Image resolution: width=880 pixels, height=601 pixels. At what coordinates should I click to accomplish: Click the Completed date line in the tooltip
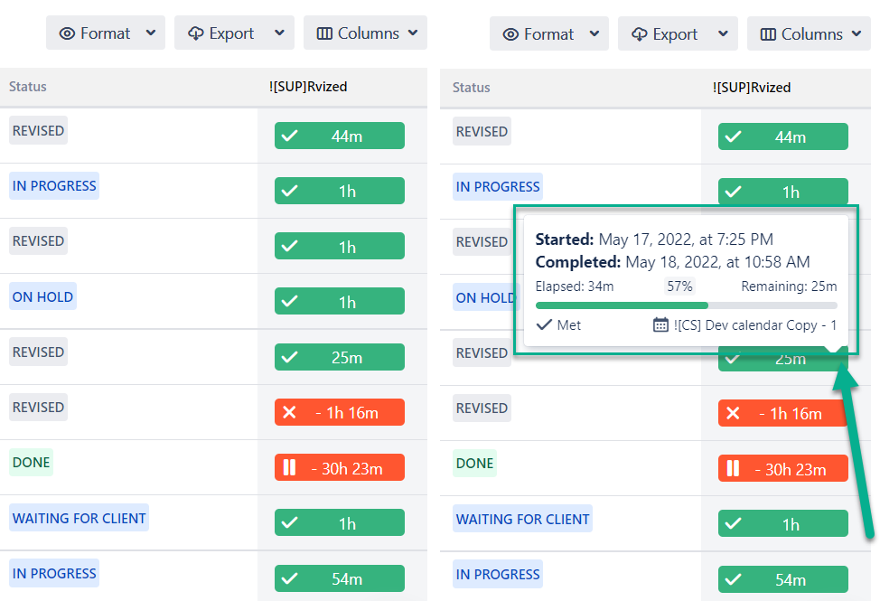(672, 262)
